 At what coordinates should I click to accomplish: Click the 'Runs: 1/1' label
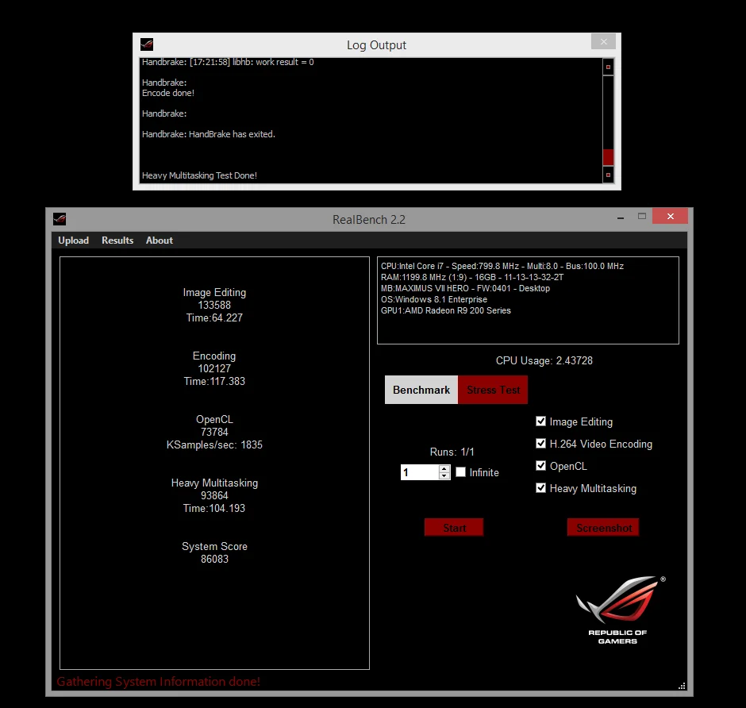tap(452, 452)
